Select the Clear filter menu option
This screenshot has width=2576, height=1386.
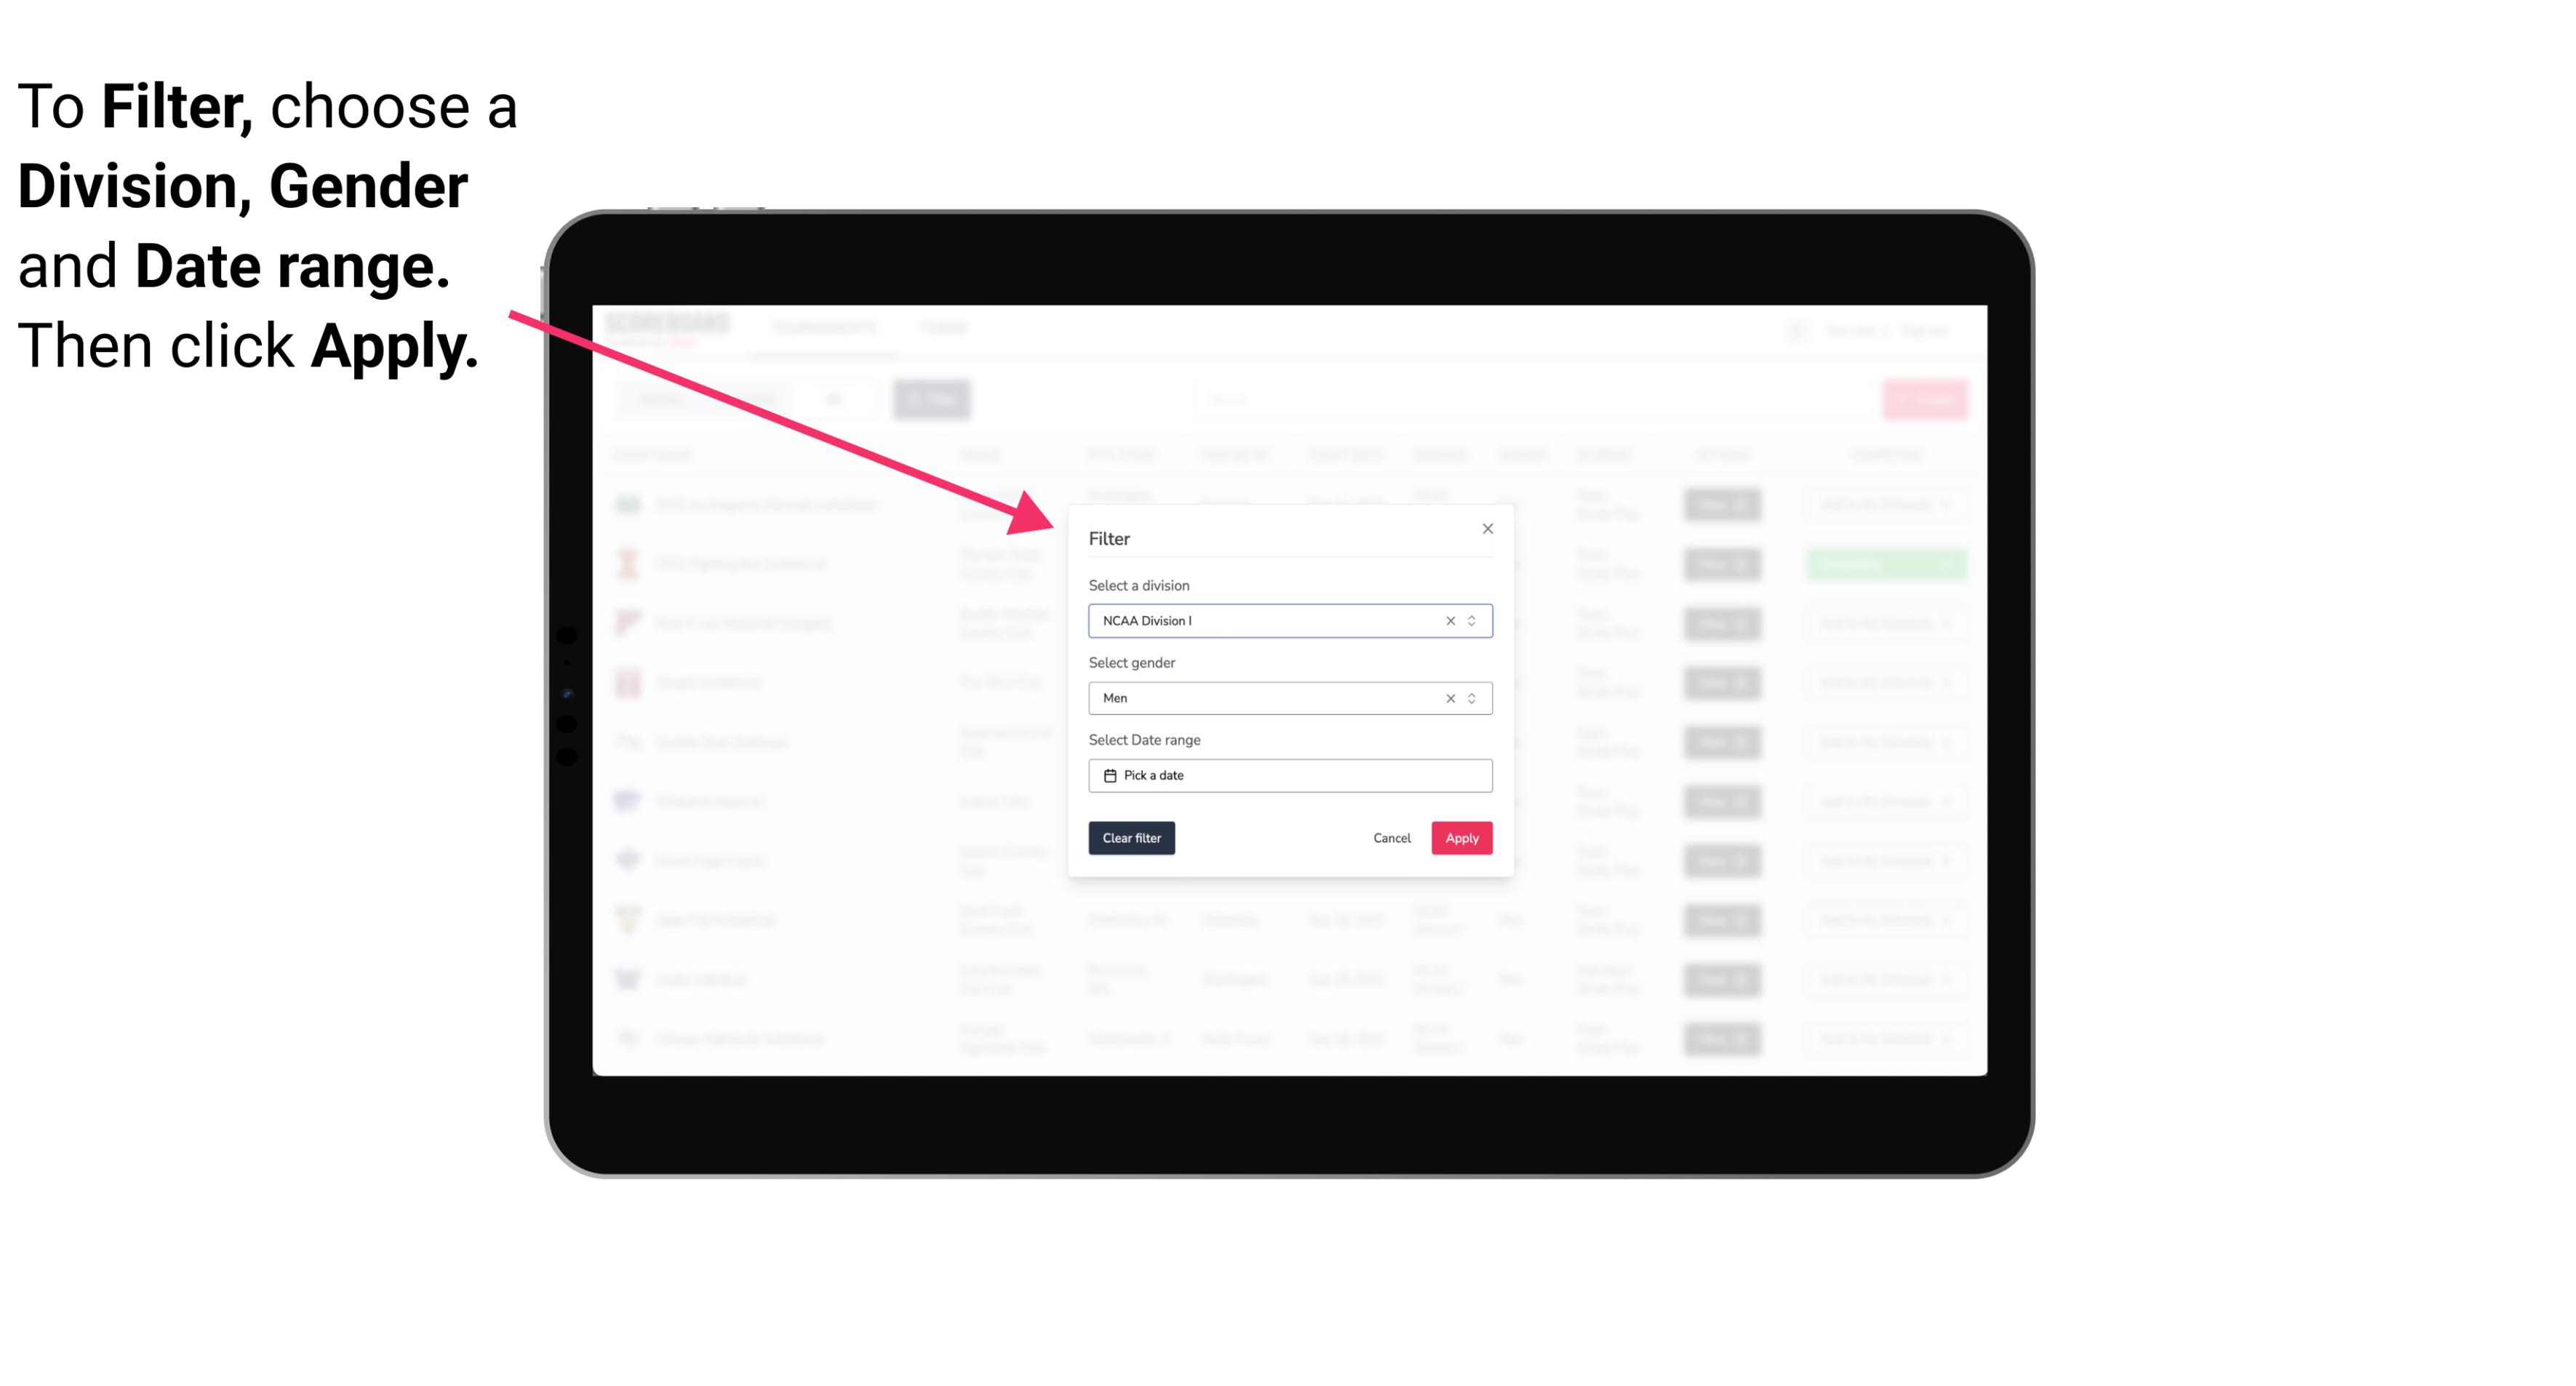[1130, 838]
